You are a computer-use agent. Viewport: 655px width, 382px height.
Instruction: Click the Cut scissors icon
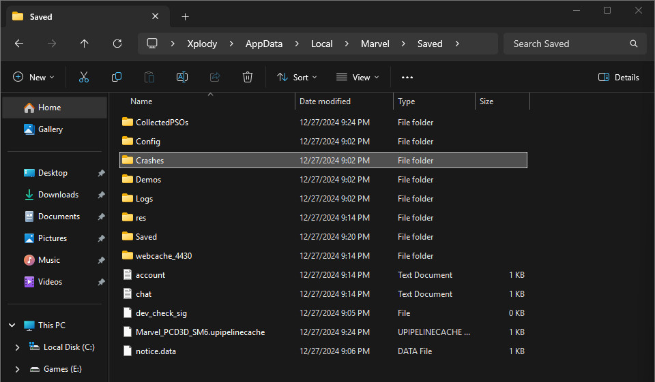(84, 78)
